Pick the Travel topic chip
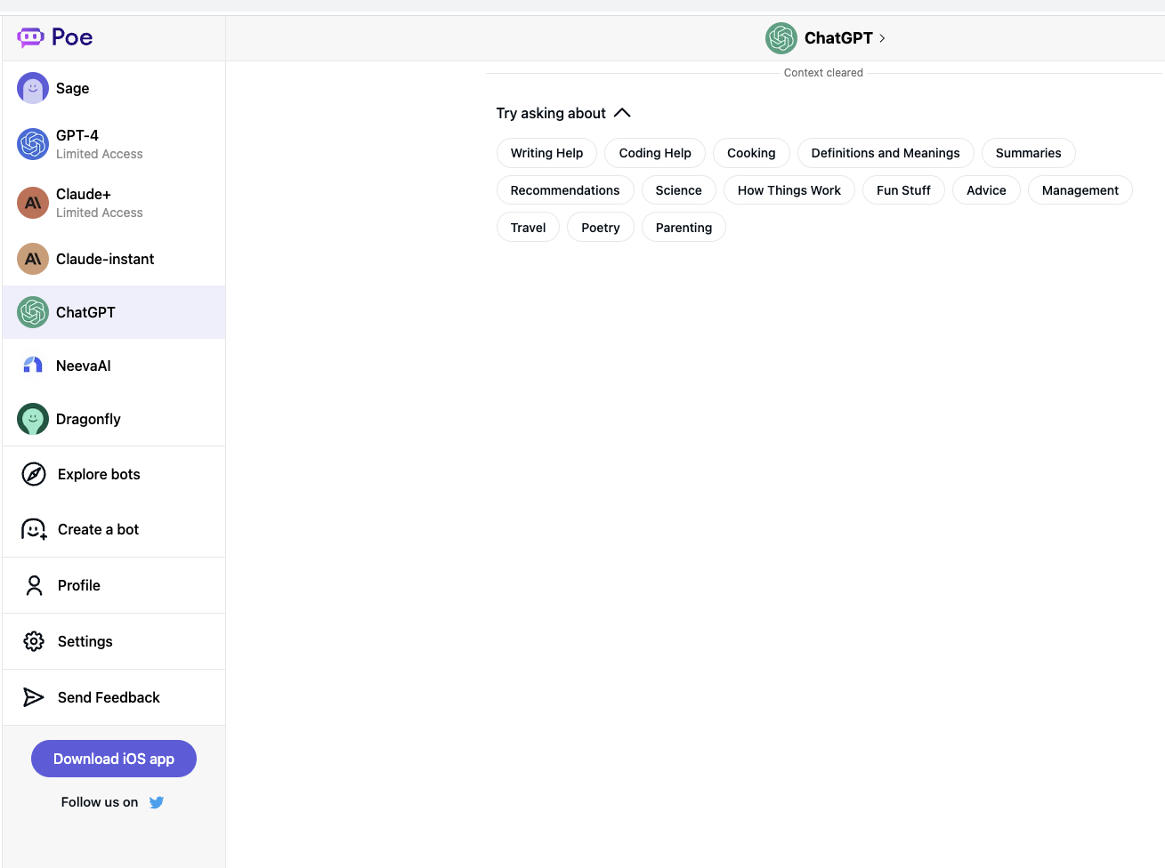 tap(528, 228)
